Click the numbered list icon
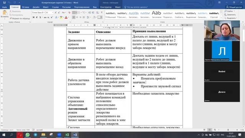 click(x=79, y=13)
